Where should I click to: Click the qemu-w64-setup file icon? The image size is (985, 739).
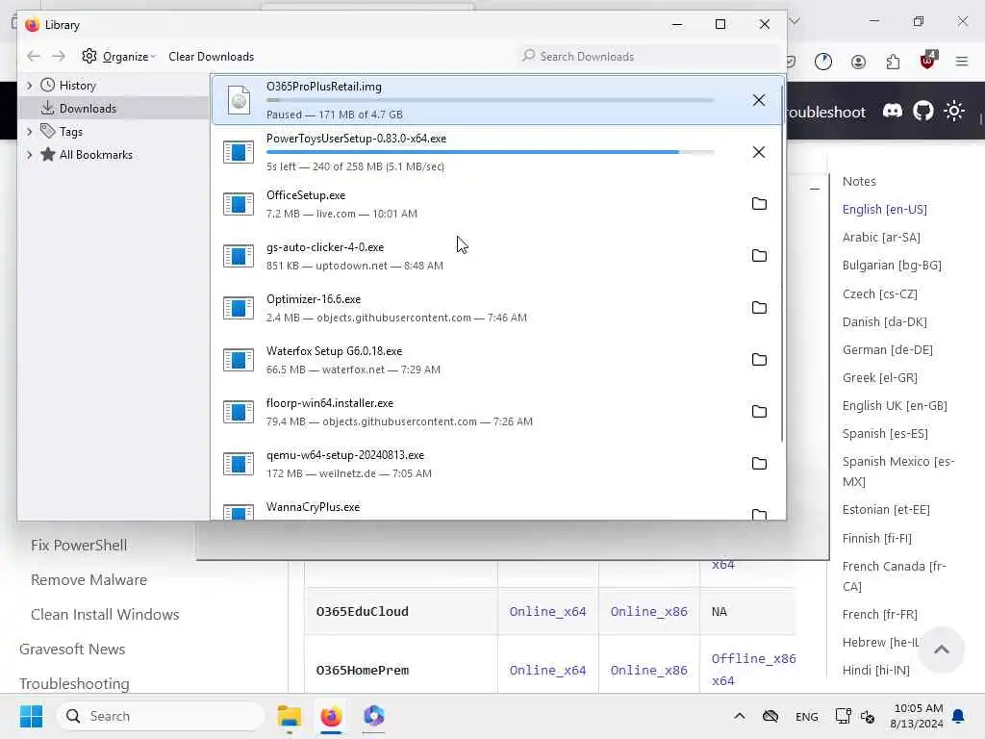pos(239,464)
